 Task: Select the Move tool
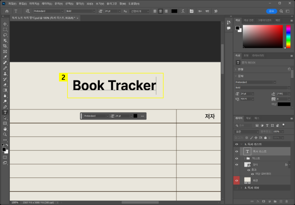5,24
